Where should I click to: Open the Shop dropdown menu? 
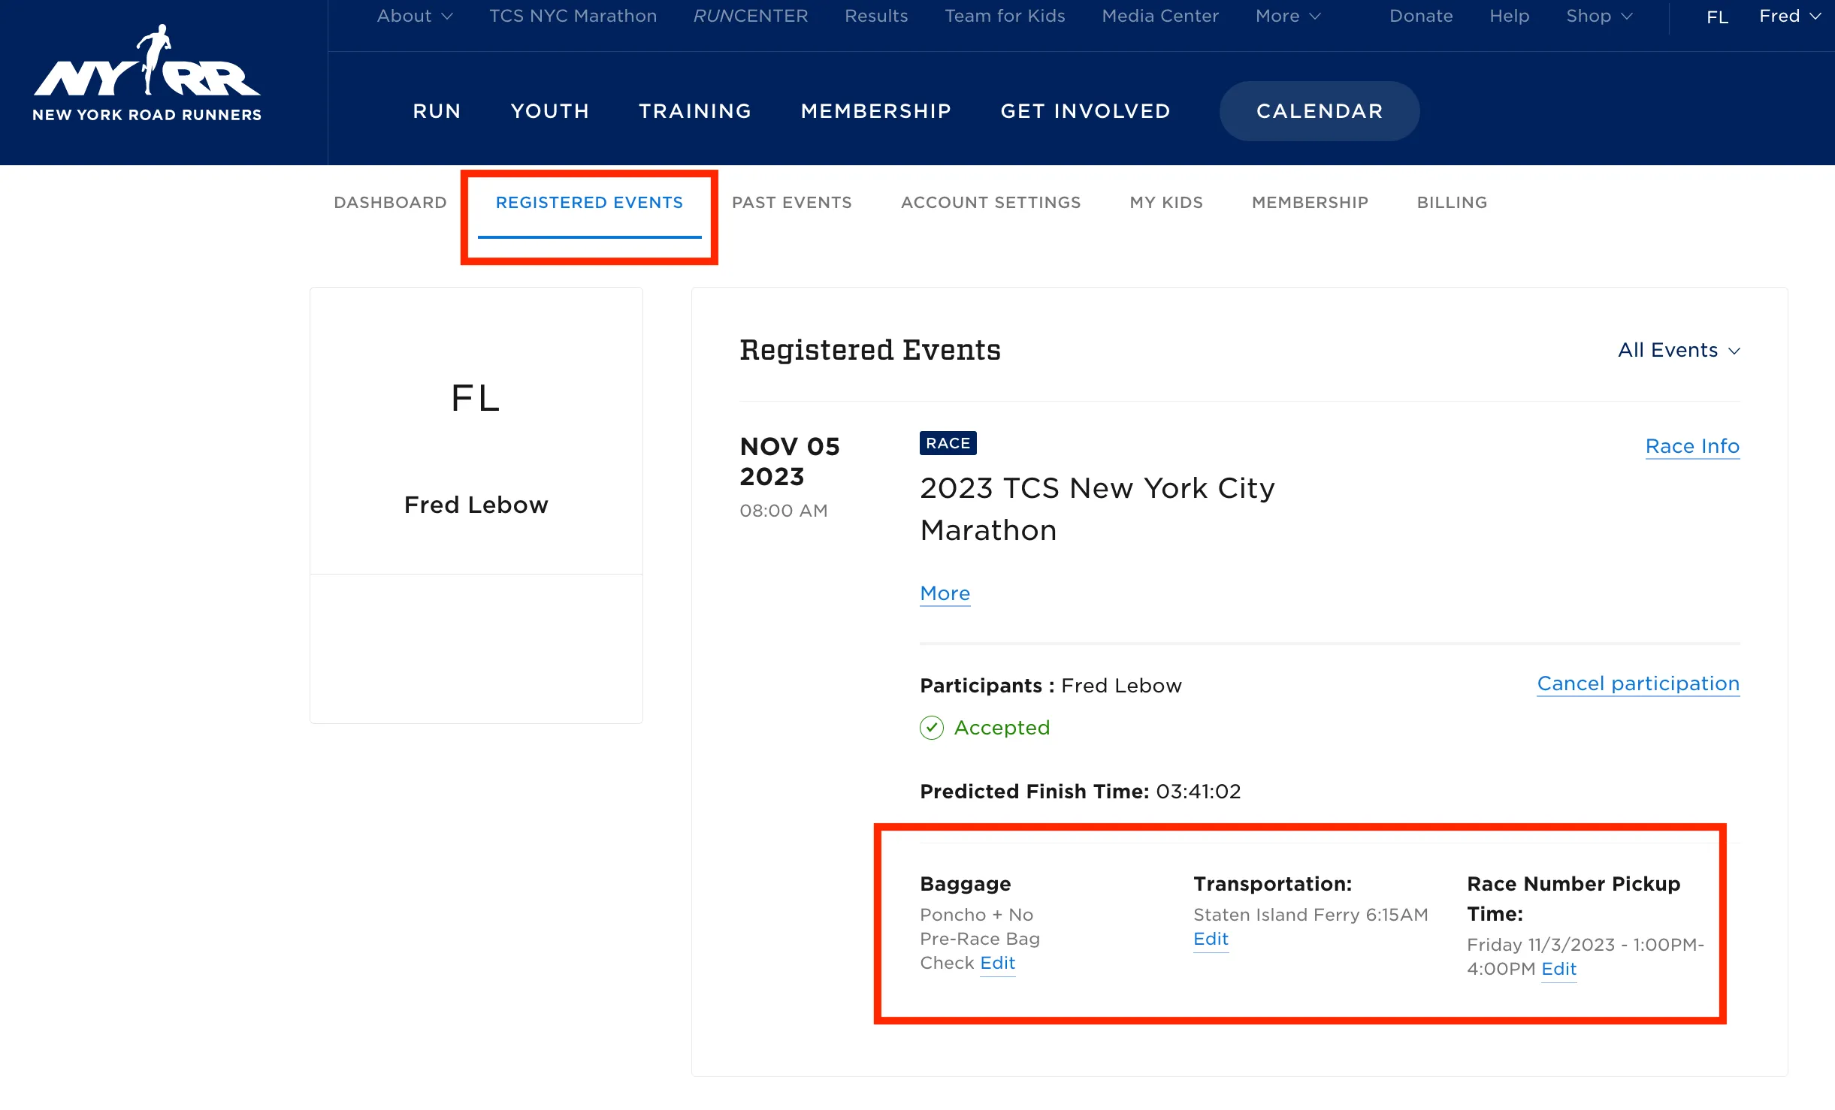(x=1599, y=16)
